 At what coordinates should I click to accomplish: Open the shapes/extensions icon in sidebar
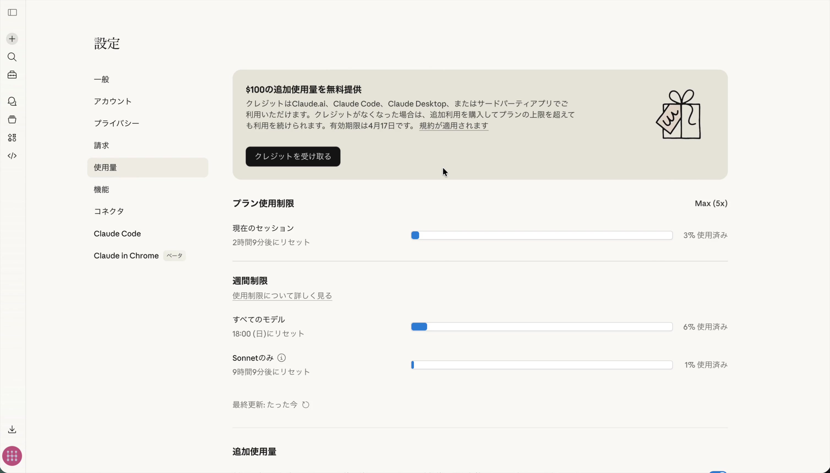click(x=12, y=137)
